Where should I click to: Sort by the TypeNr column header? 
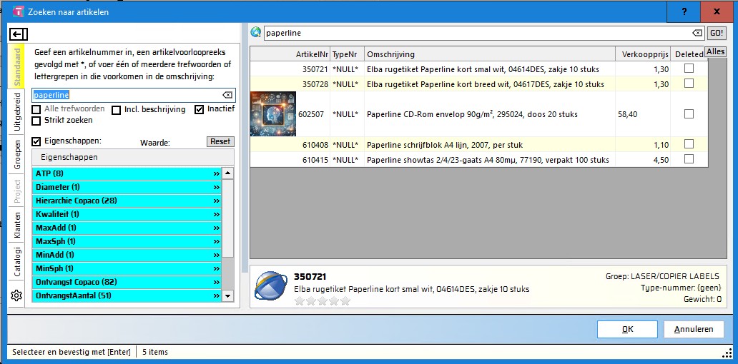[348, 54]
